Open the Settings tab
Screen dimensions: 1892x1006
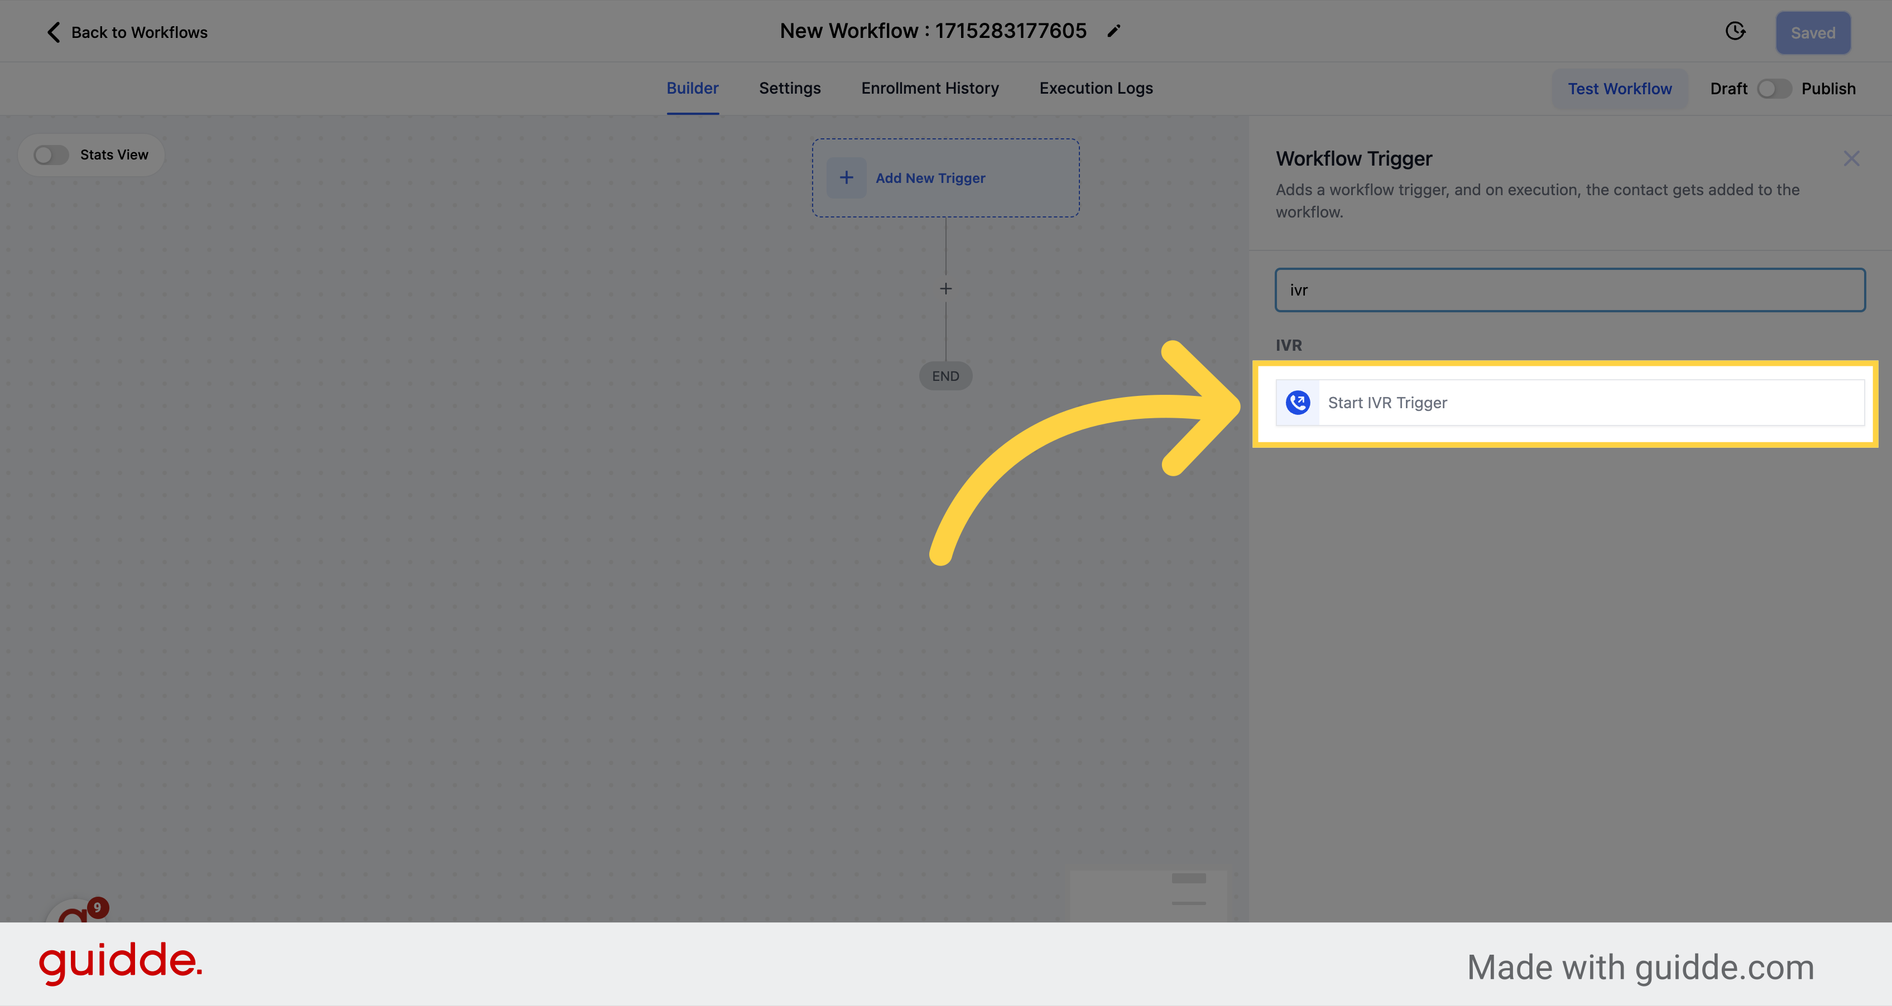point(790,88)
